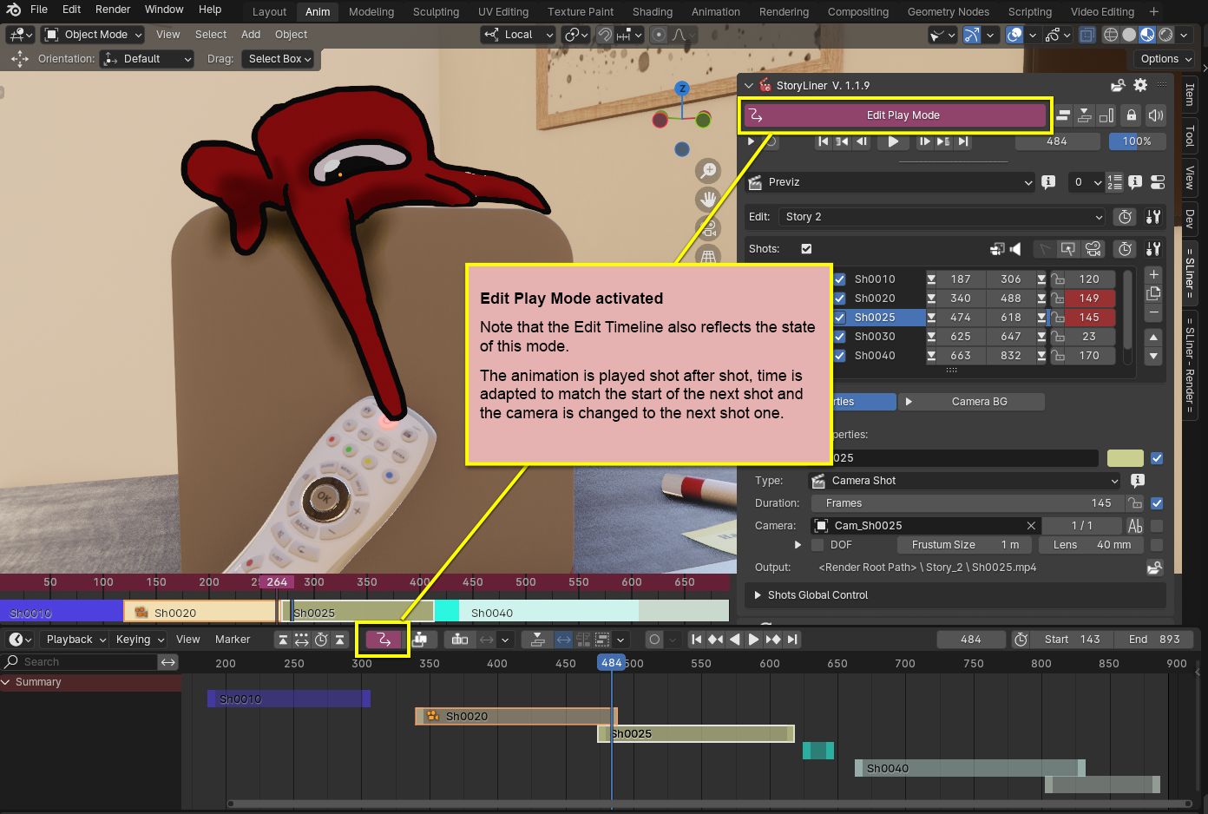Click the pan hand viewport gizmo
Viewport: 1208px width, 814px height.
coord(709,200)
